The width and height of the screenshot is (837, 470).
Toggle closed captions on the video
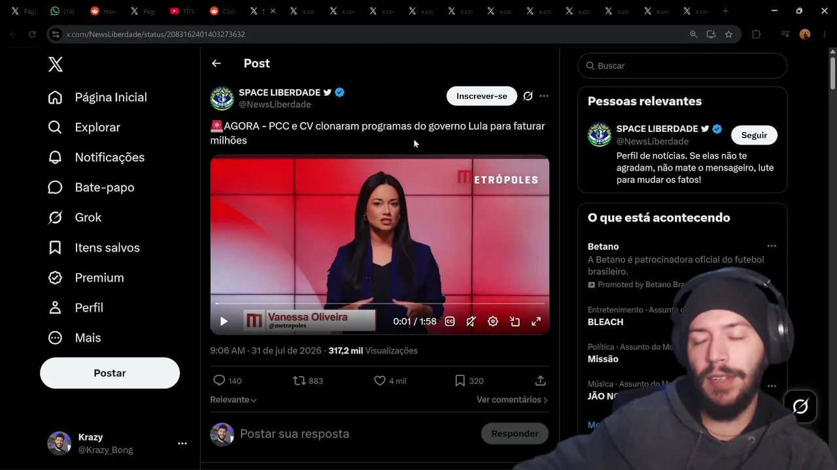click(x=450, y=321)
